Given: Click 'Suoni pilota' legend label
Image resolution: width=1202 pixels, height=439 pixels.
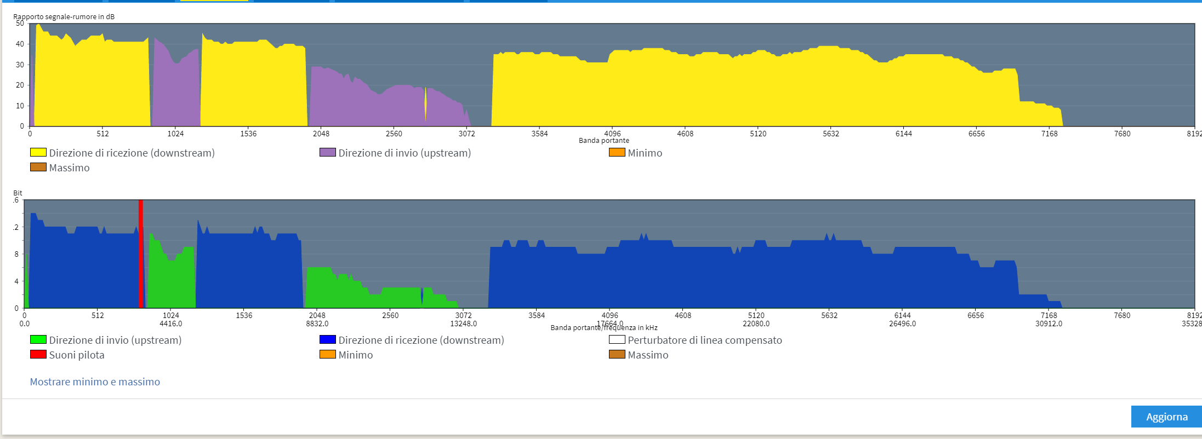Looking at the screenshot, I should pyautogui.click(x=77, y=355).
